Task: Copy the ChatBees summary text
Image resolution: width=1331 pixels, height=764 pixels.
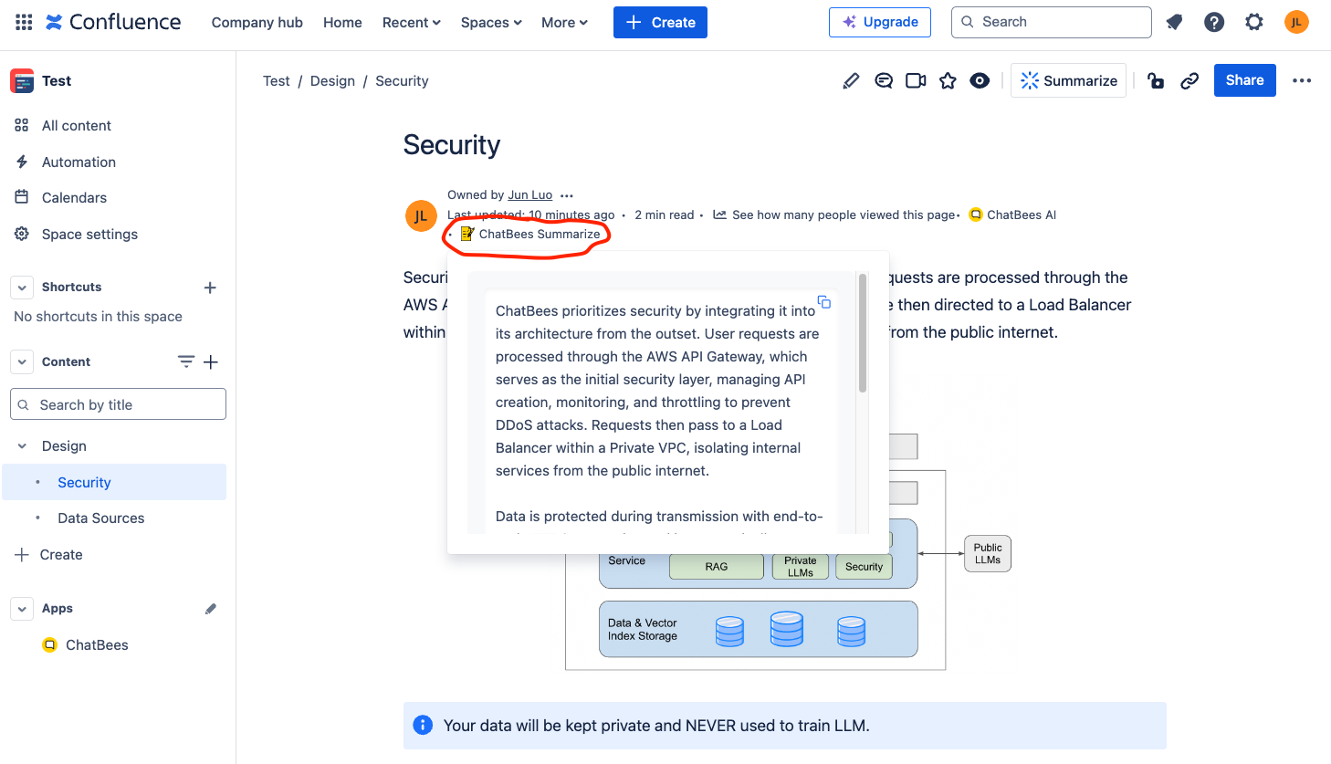Action: tap(824, 302)
